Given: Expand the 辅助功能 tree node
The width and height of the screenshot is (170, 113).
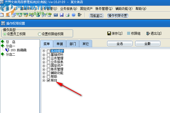Looking at the screenshot, I should coord(44,73).
